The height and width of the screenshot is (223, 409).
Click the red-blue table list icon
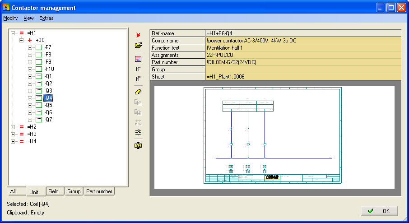pos(138,59)
